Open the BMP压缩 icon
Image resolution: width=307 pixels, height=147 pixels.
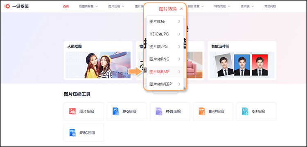[x=202, y=111]
